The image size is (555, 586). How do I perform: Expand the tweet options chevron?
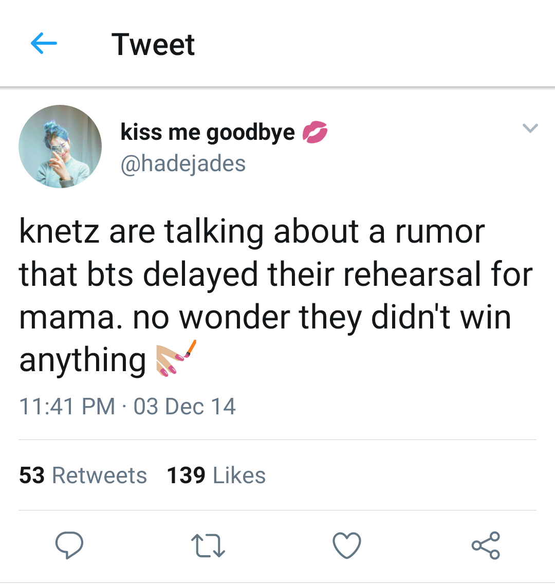coord(530,128)
